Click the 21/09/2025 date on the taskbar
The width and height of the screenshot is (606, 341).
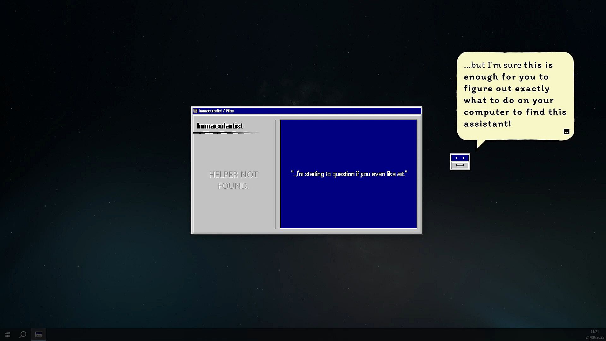tap(595, 338)
